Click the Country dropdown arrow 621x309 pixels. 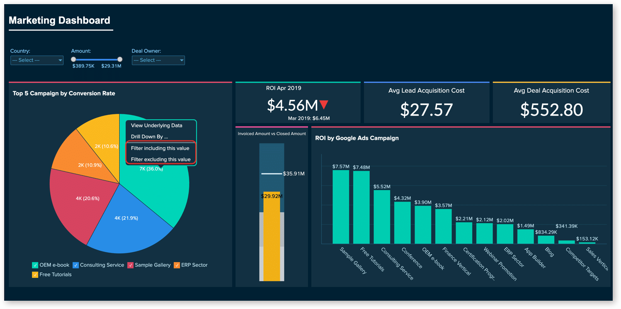click(x=60, y=60)
